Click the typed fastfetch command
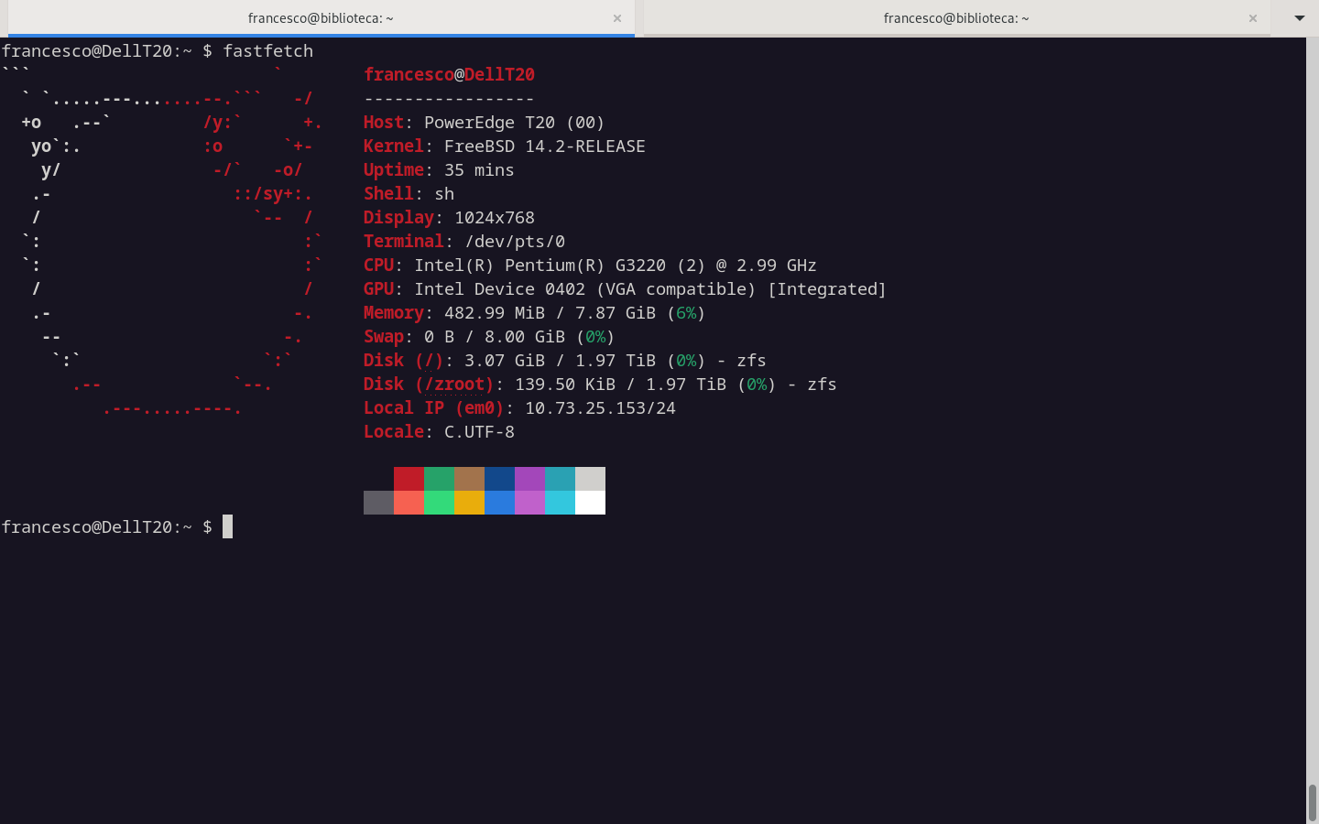 click(x=267, y=51)
